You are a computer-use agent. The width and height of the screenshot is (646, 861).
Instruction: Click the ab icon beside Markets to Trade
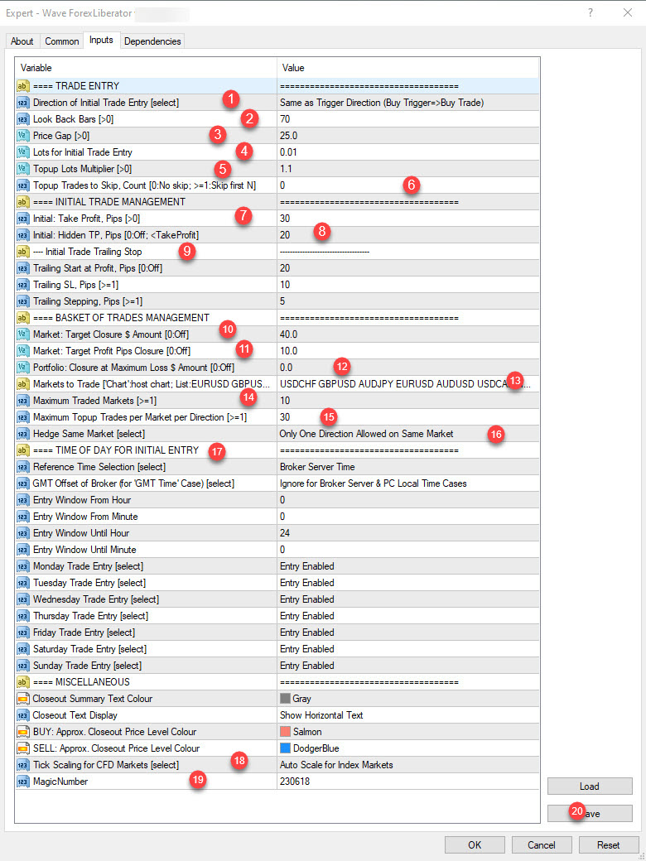coord(23,384)
